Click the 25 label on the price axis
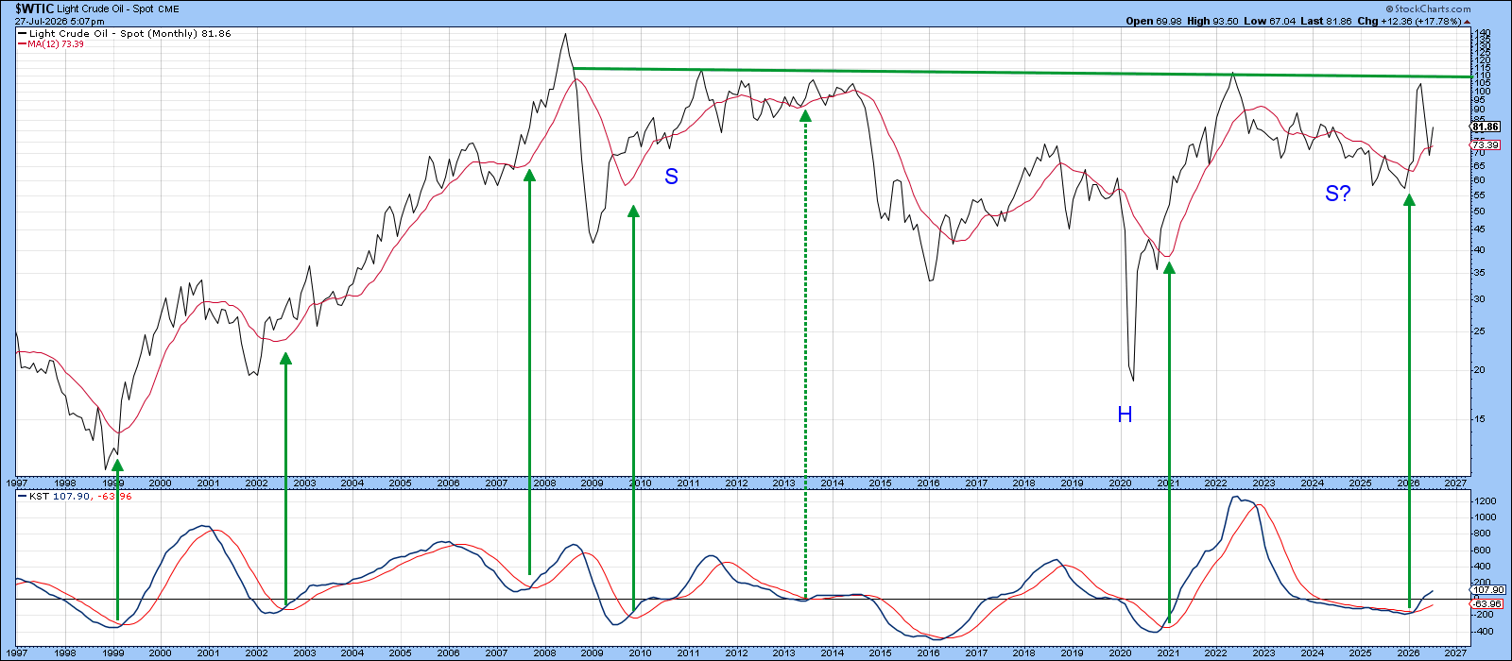Image resolution: width=1512 pixels, height=661 pixels. (x=1480, y=331)
